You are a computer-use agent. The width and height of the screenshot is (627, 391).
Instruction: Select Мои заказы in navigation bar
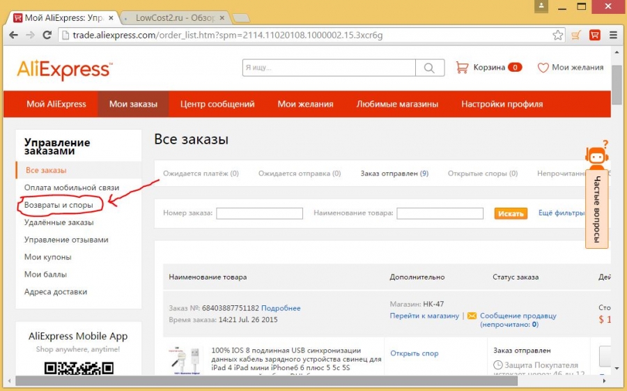coord(133,104)
